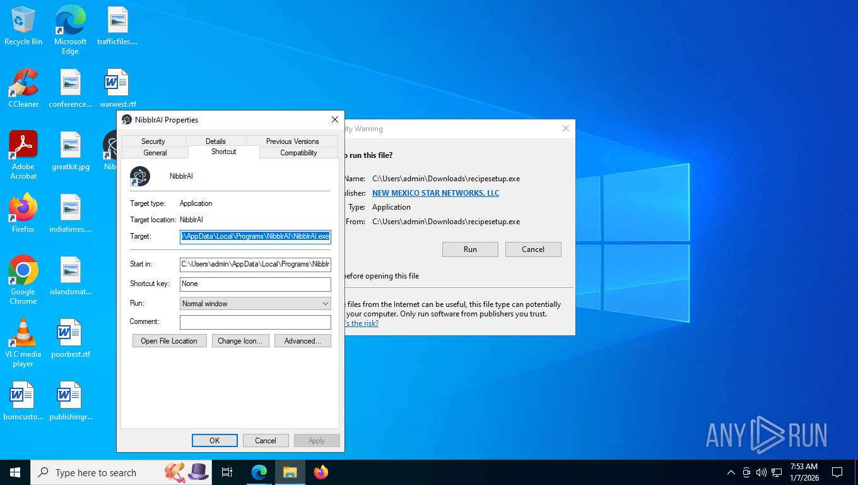Screen dimensions: 858x485
Task: Open the Windows Start menu
Action: point(15,472)
